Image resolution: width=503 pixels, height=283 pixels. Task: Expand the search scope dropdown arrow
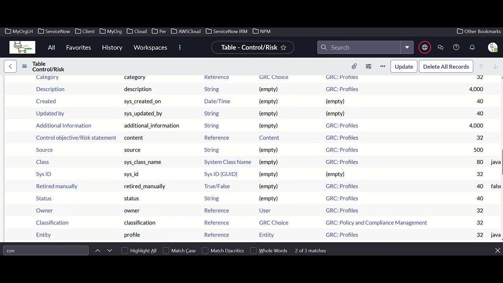[x=407, y=48]
